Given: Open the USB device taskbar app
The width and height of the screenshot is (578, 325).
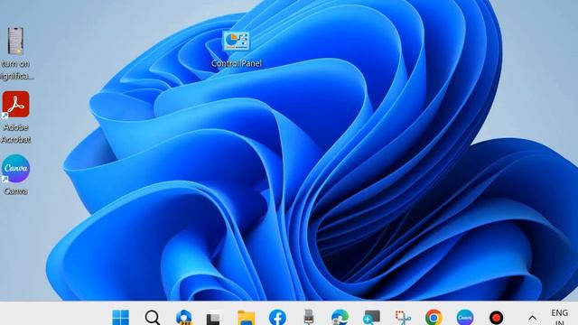Looking at the screenshot, I should [309, 317].
